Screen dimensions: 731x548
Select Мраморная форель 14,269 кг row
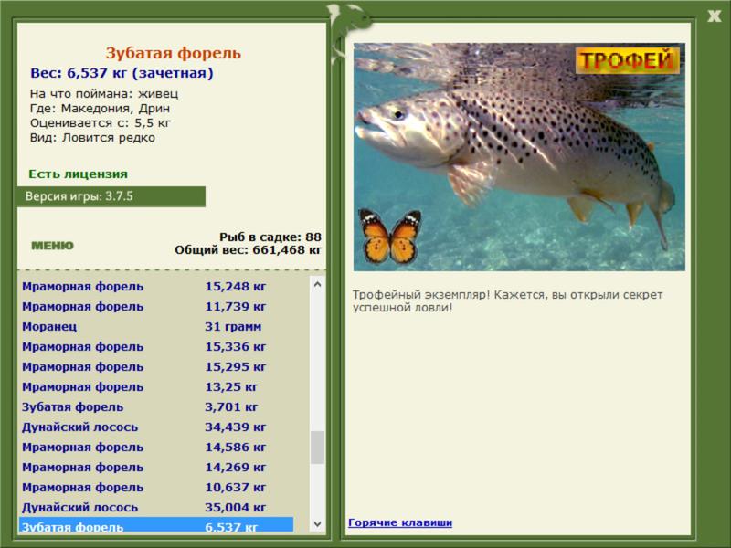pyautogui.click(x=156, y=467)
